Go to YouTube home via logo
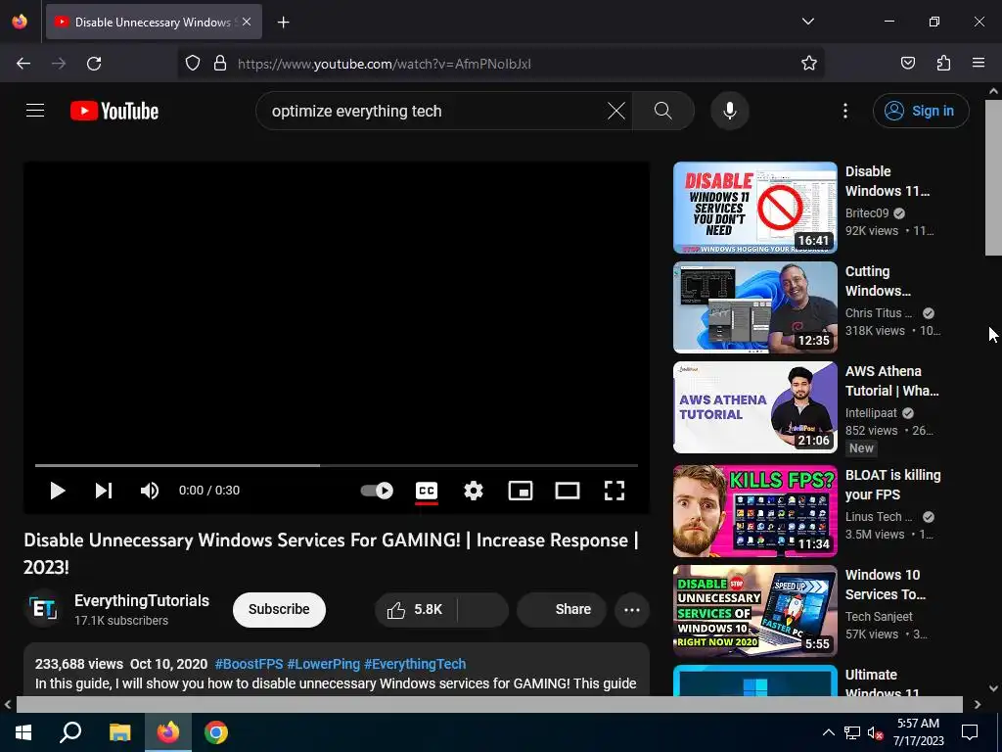This screenshot has height=752, width=1002. click(x=114, y=111)
